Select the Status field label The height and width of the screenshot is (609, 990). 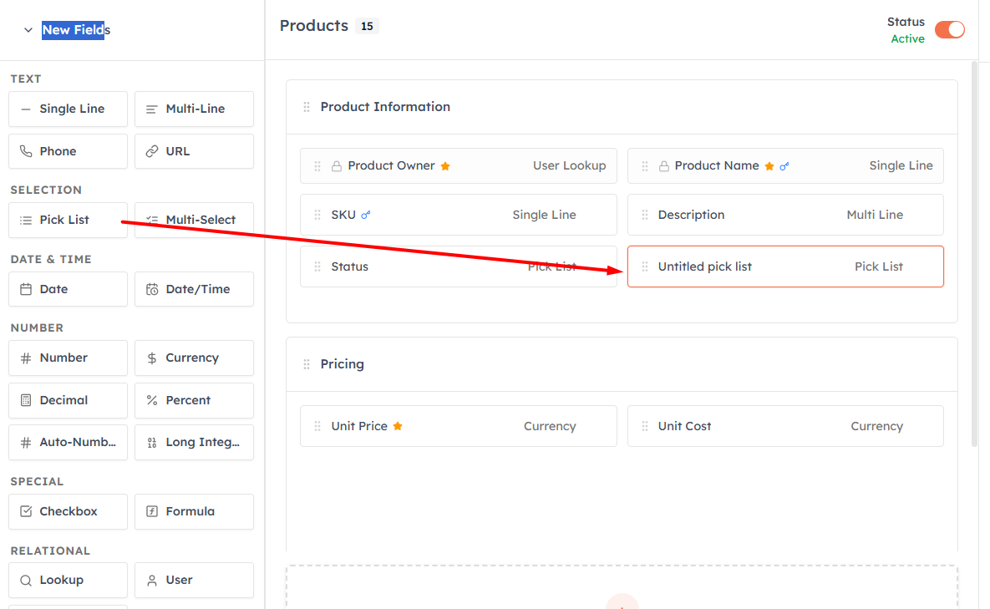click(350, 266)
